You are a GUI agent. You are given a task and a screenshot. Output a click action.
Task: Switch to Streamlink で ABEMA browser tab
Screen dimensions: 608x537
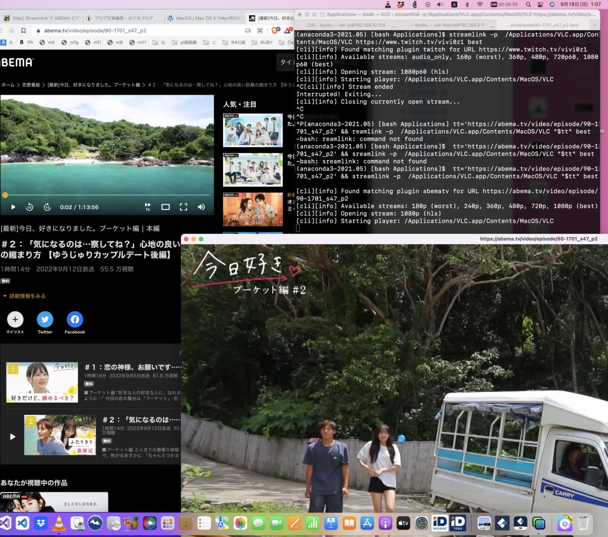pos(42,18)
